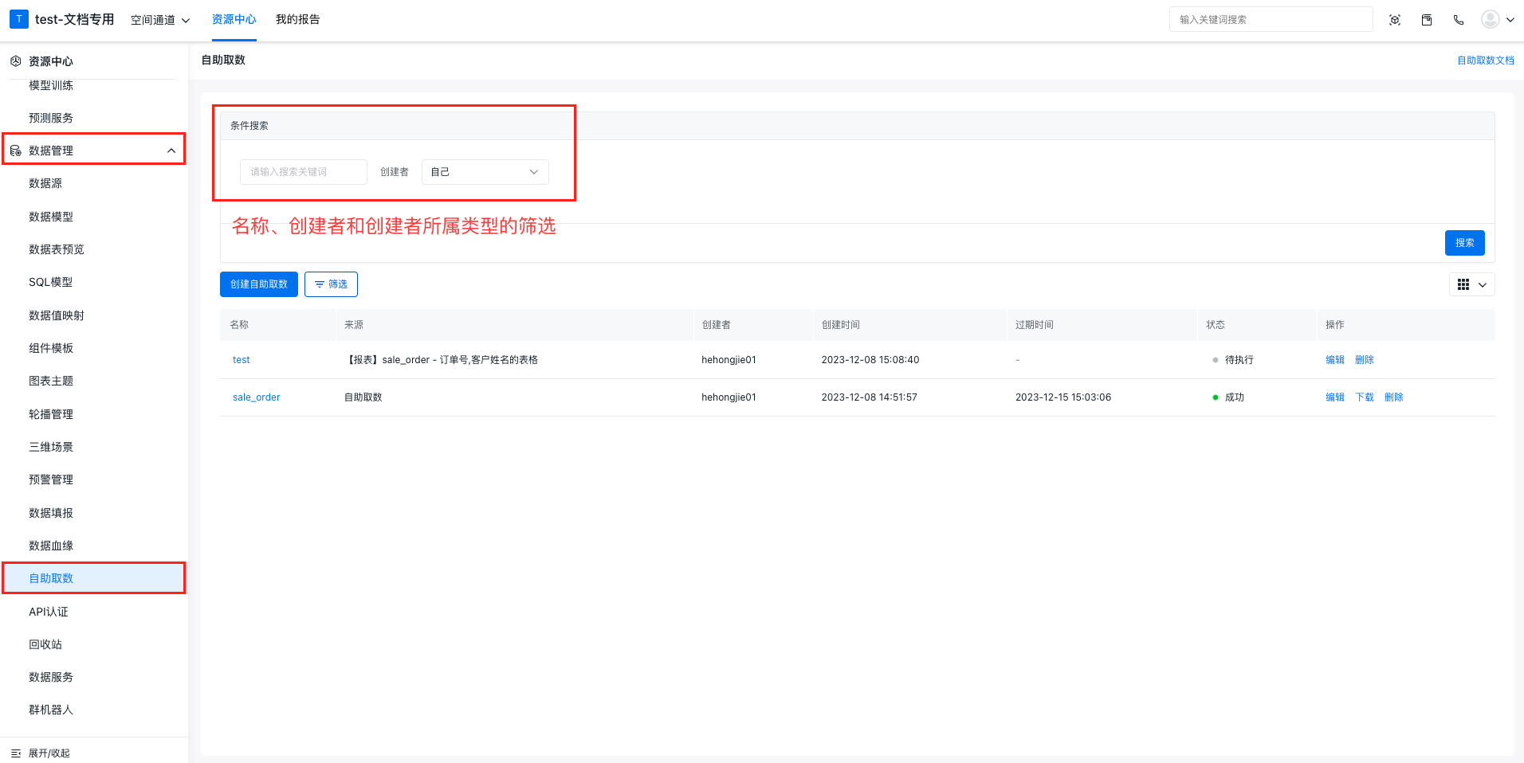The image size is (1524, 763).
Task: Click the 资源中心 sidebar header icon
Action: point(15,61)
